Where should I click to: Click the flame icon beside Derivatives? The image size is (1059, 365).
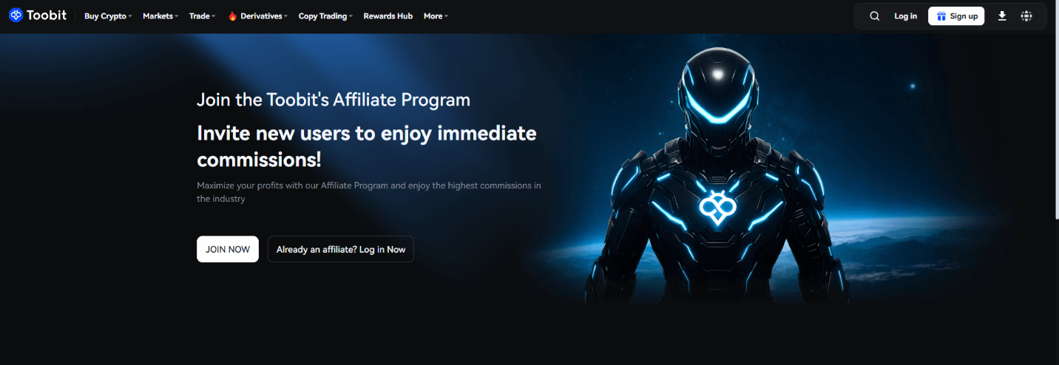click(x=232, y=16)
